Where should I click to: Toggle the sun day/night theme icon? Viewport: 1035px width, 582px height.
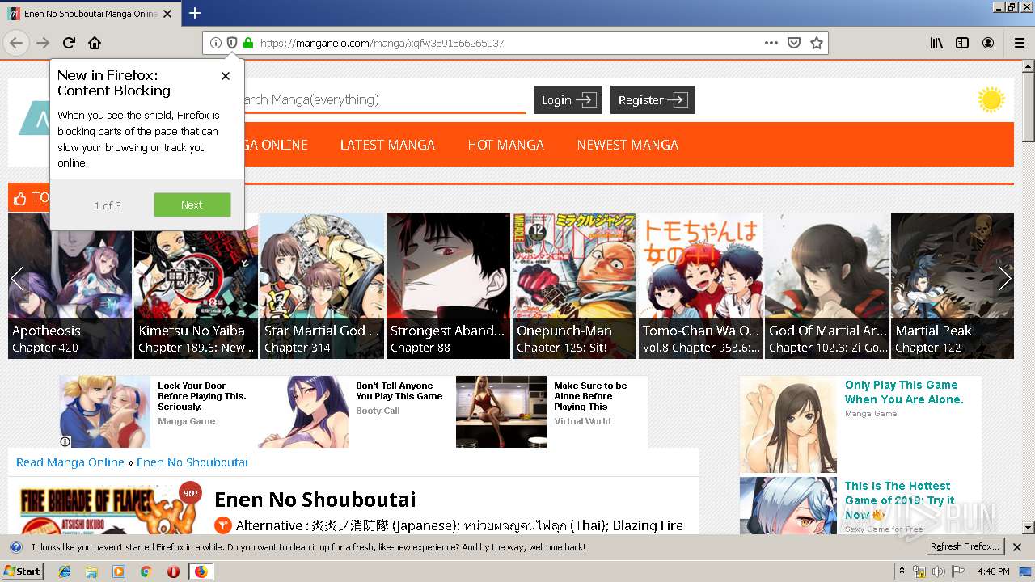[x=991, y=100]
